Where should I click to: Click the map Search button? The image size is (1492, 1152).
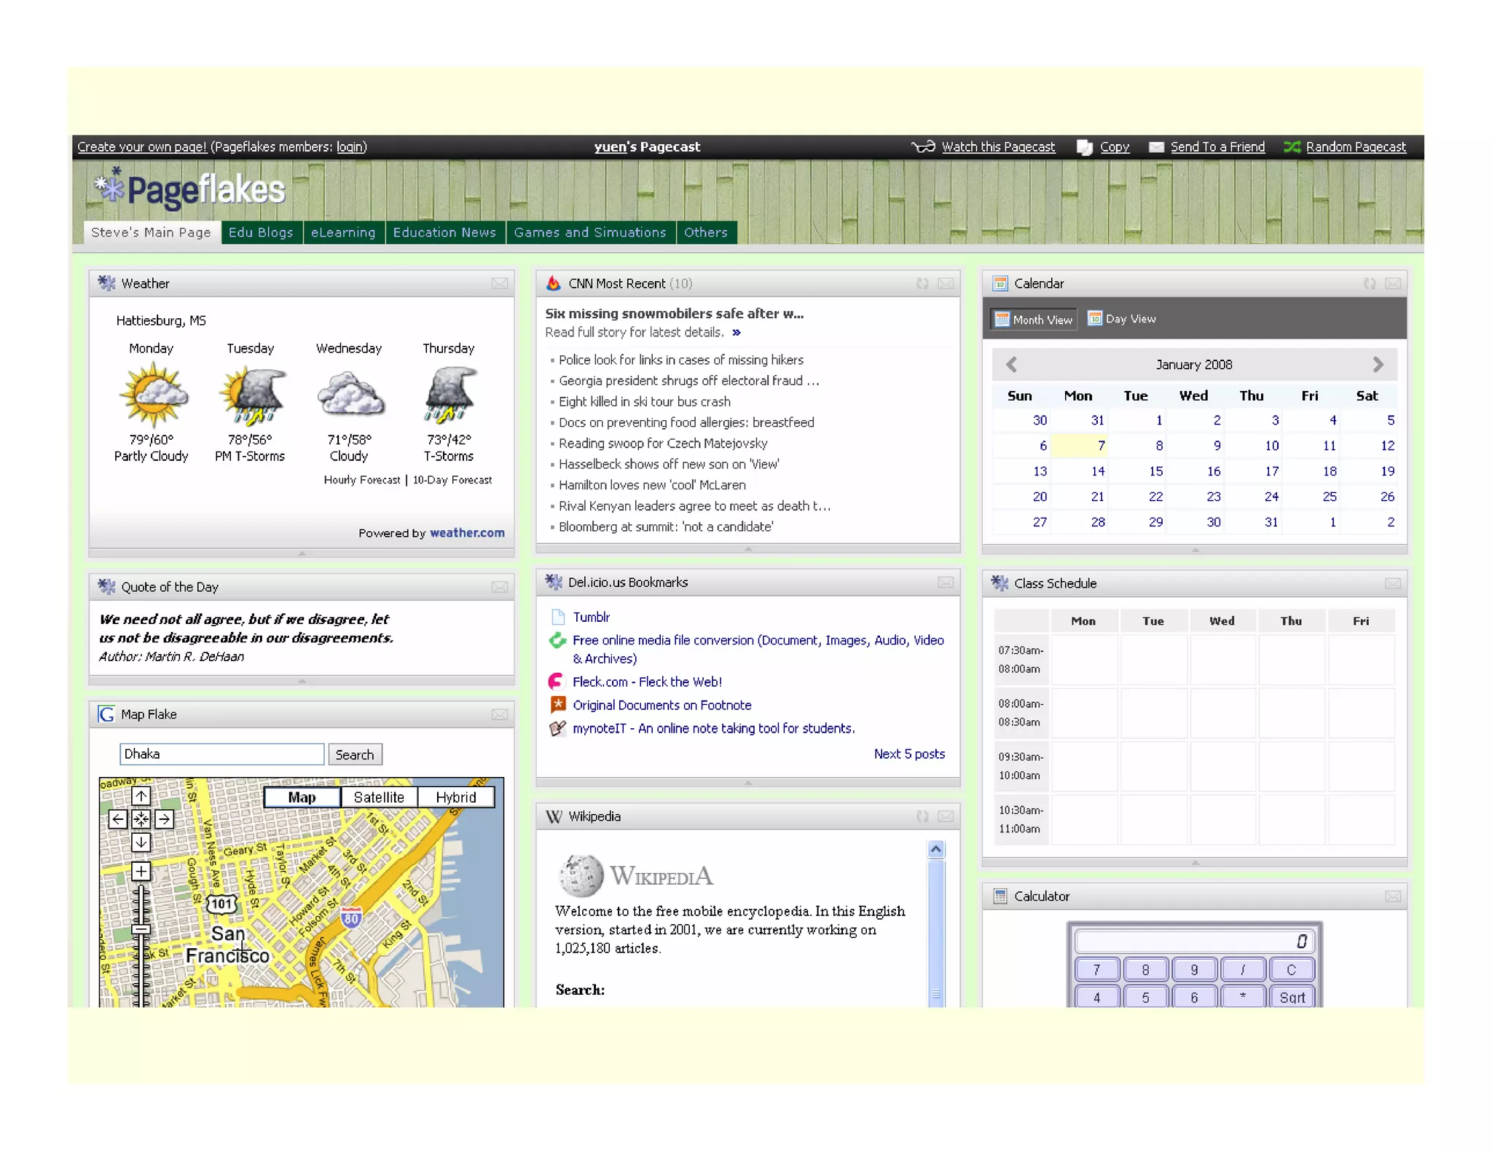355,754
